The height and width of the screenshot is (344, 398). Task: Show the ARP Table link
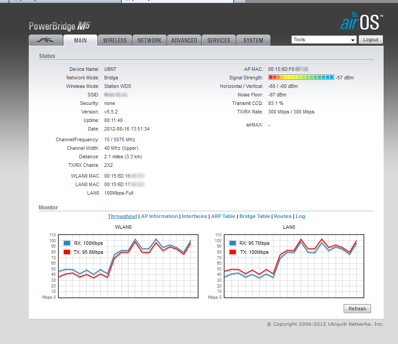click(223, 216)
